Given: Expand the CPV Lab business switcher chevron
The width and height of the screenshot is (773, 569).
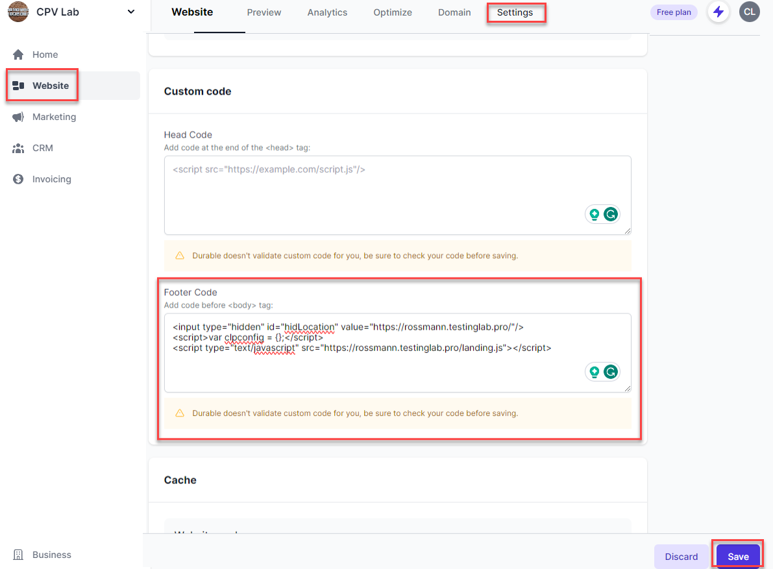Looking at the screenshot, I should 130,12.
